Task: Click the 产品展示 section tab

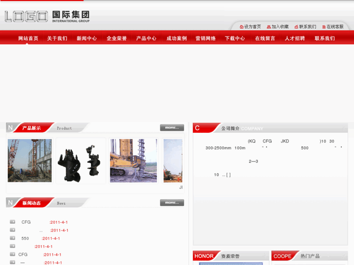Action: click(31, 128)
